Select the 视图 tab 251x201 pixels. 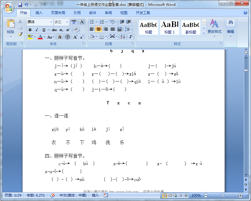[x=124, y=13]
